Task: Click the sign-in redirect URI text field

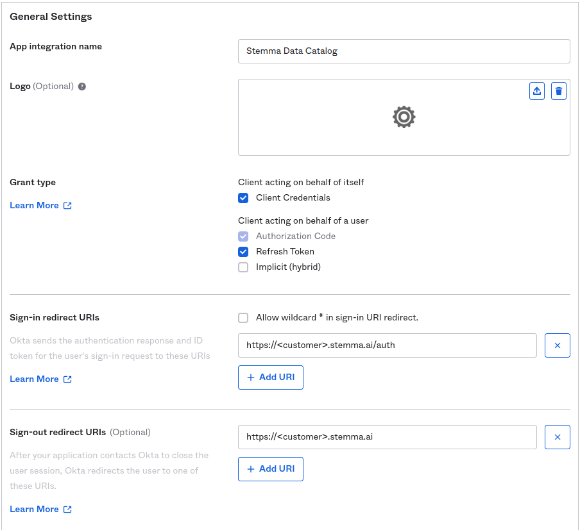Action: point(387,345)
